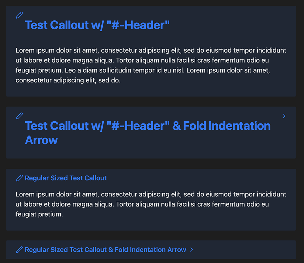Image resolution: width=304 pixels, height=263 pixels.
Task: Click the fold arrow after Regular Sized Test Callout title
Action: [192, 250]
